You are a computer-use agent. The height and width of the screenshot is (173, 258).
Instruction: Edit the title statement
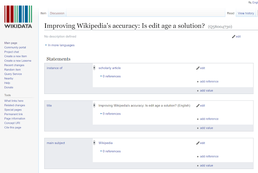coord(201,106)
